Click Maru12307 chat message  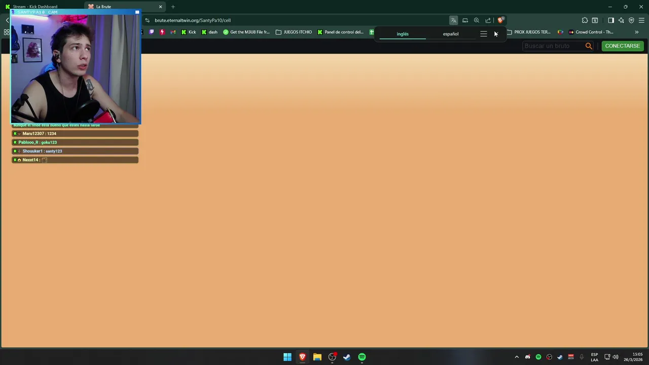(75, 133)
